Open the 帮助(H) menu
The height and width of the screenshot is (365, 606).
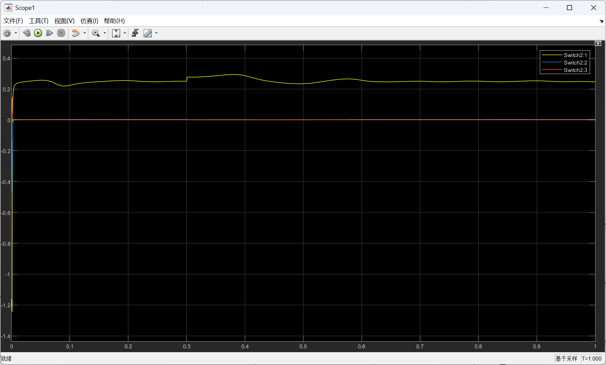pos(114,21)
